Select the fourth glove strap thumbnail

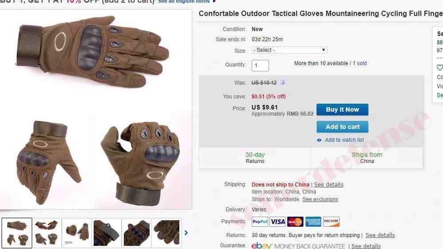(x=107, y=233)
